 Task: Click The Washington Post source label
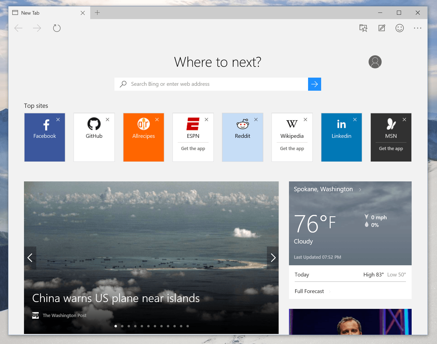coord(64,315)
